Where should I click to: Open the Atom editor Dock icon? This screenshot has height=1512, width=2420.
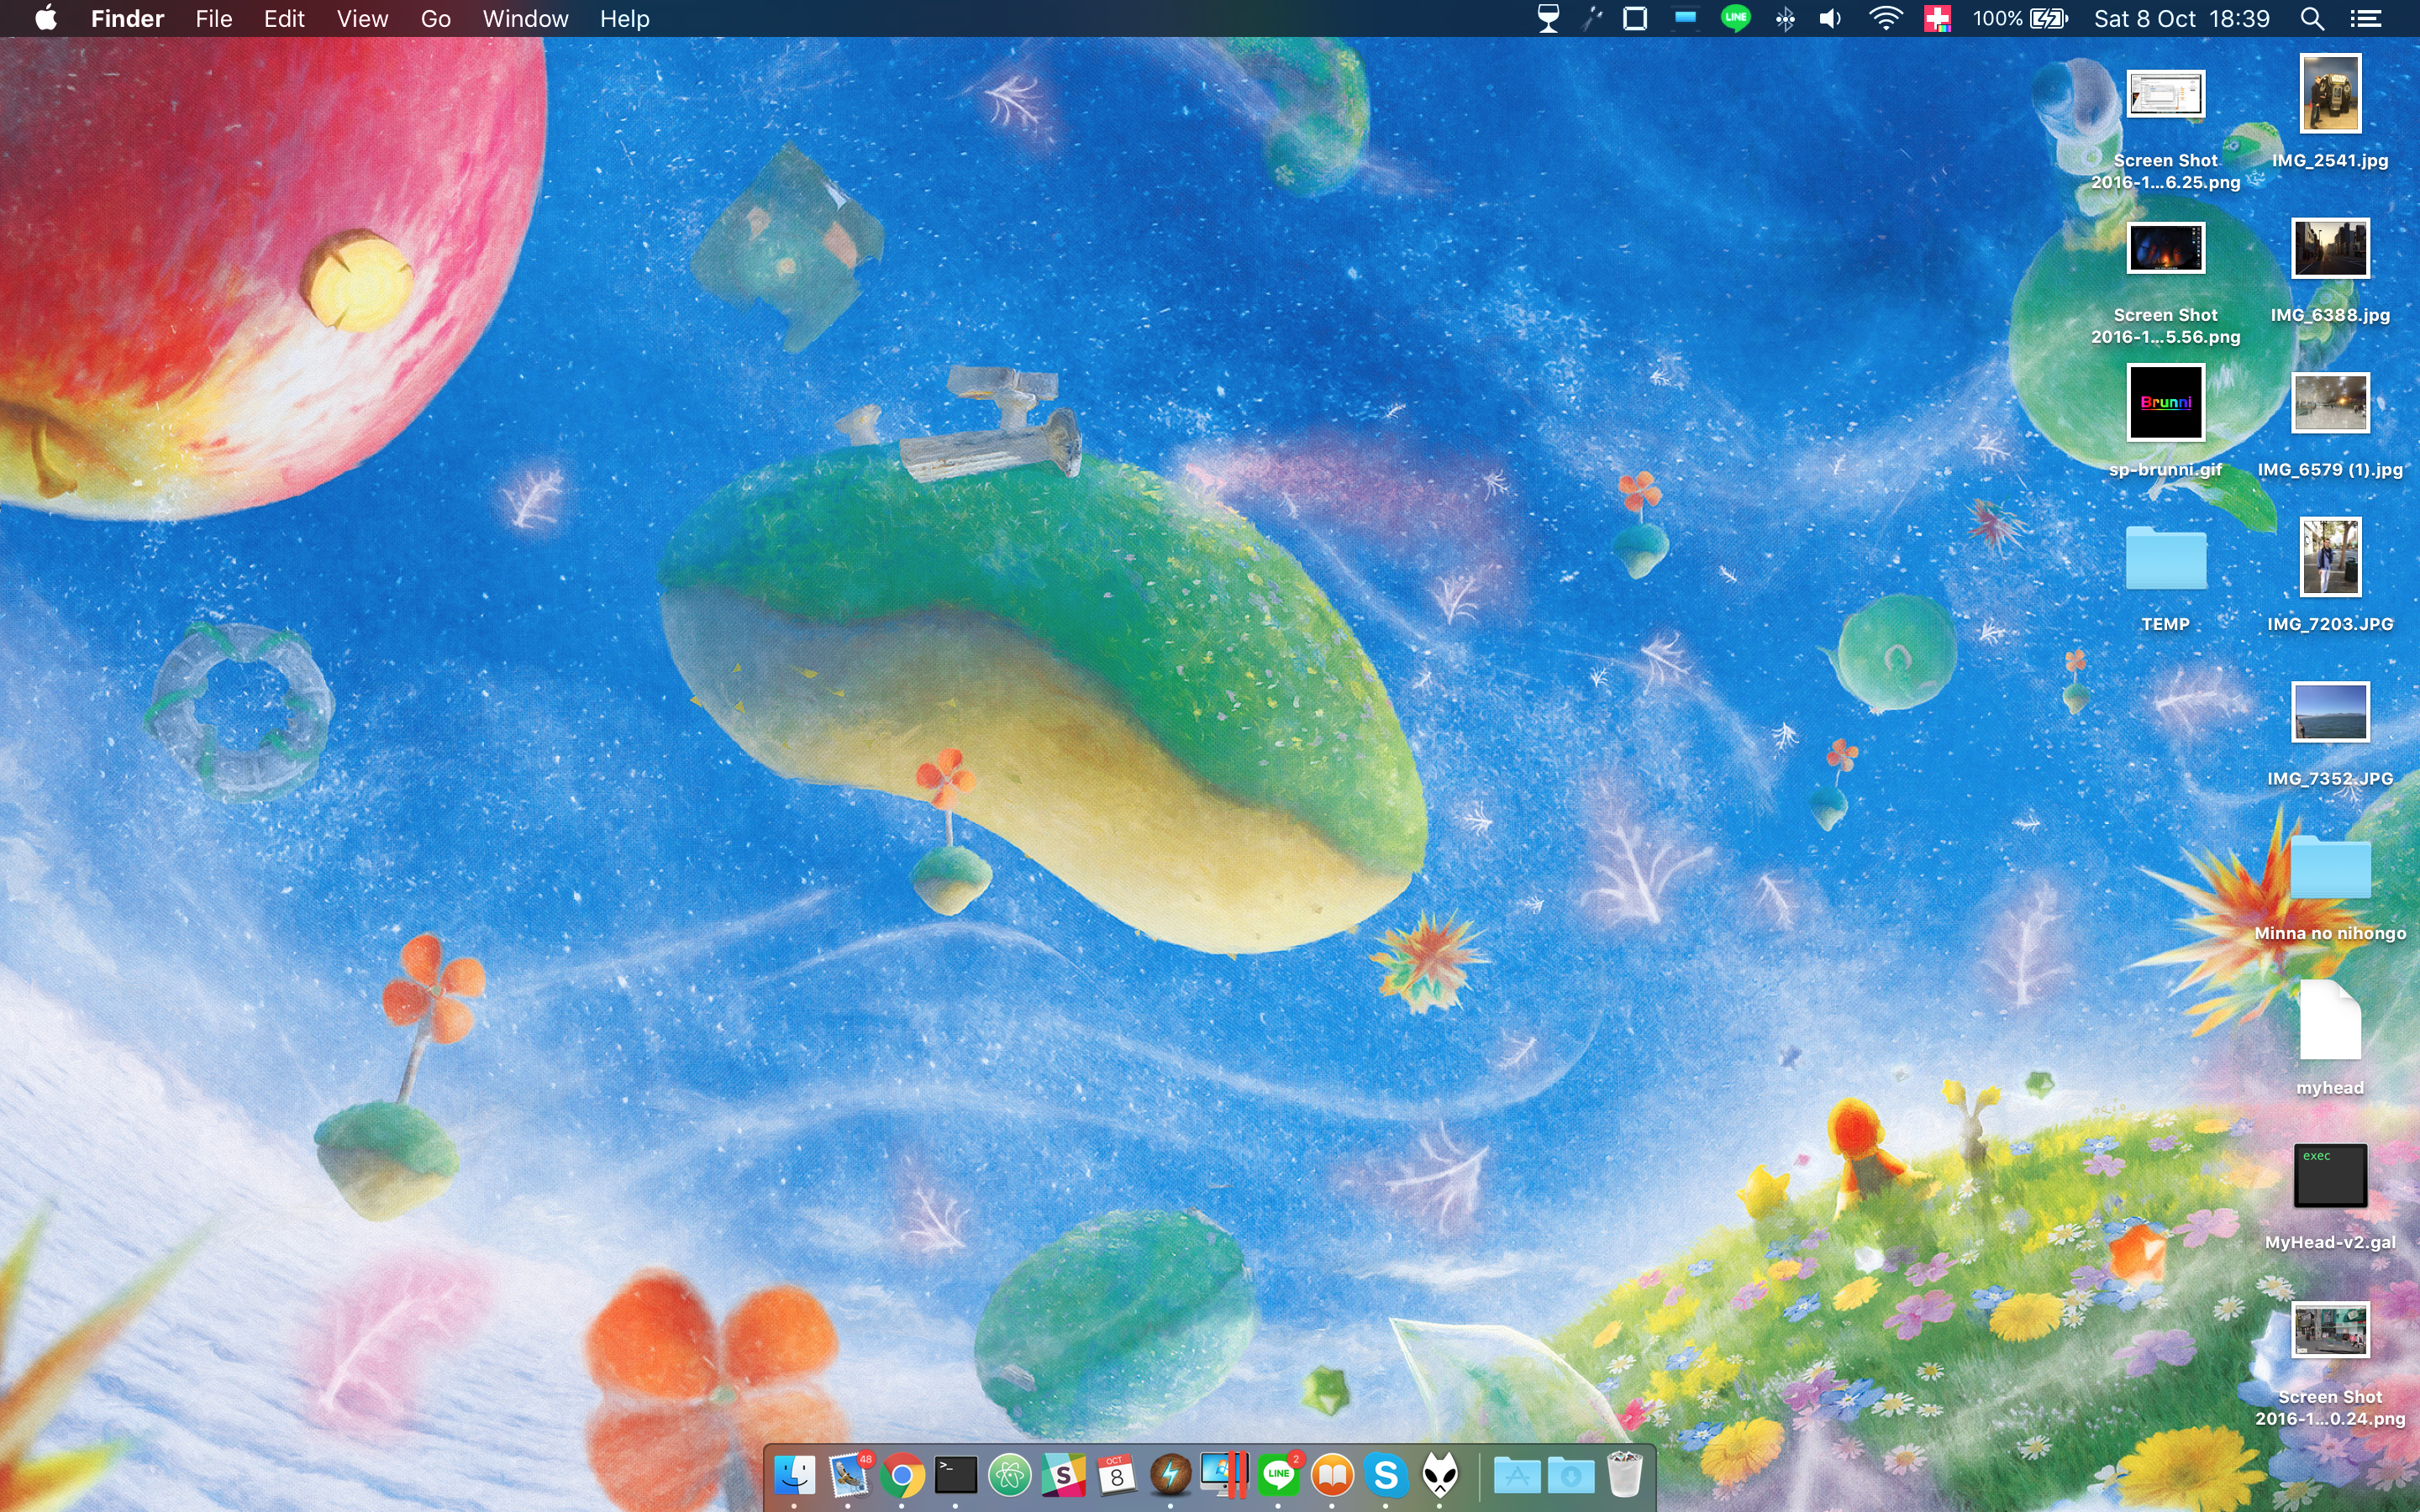coord(1009,1475)
